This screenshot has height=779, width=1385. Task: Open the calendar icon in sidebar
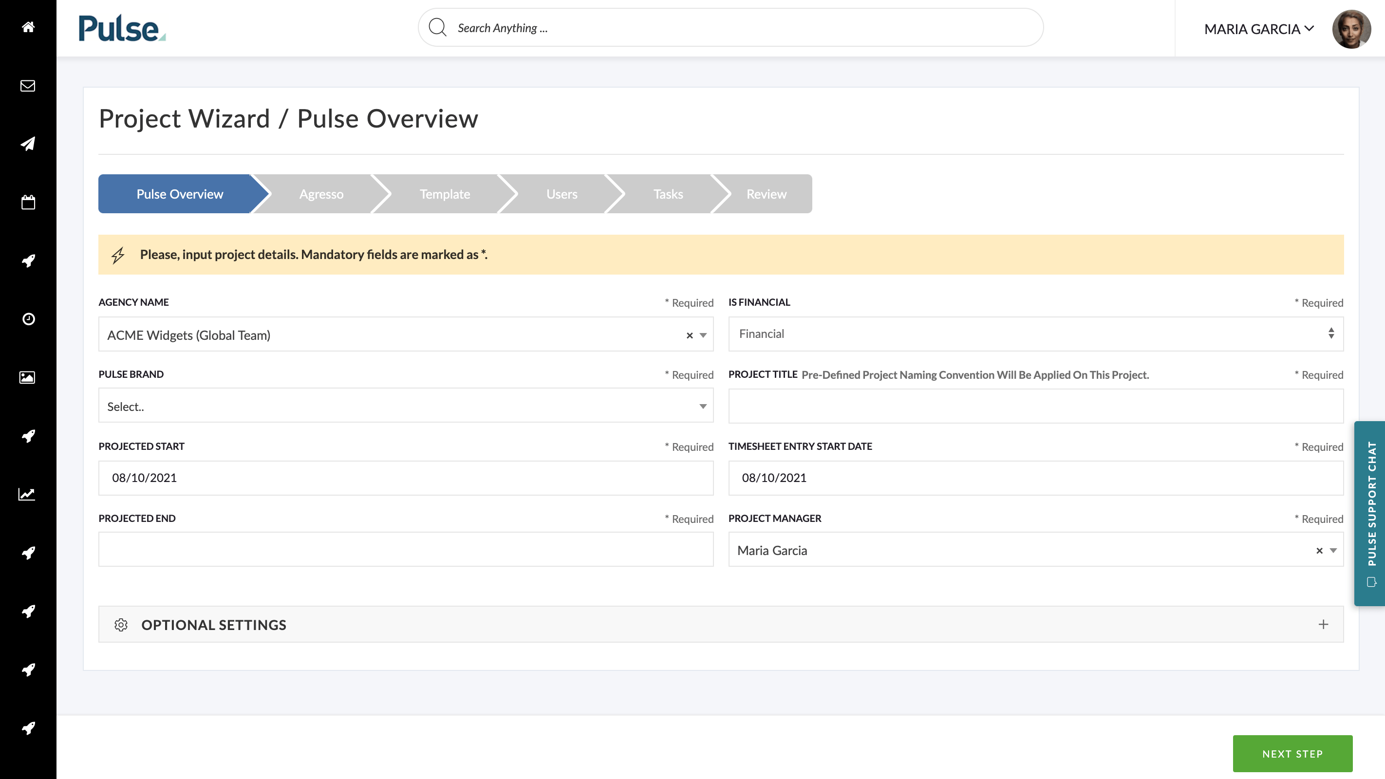tap(28, 202)
